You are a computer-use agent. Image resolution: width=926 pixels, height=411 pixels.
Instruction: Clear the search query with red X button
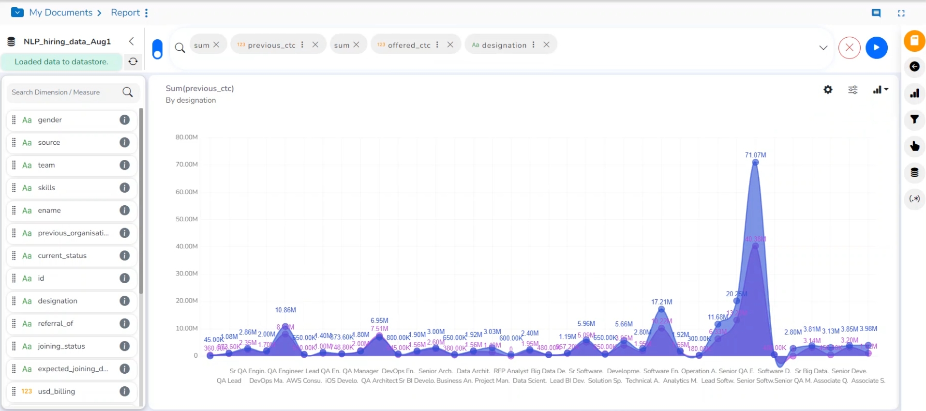click(849, 47)
